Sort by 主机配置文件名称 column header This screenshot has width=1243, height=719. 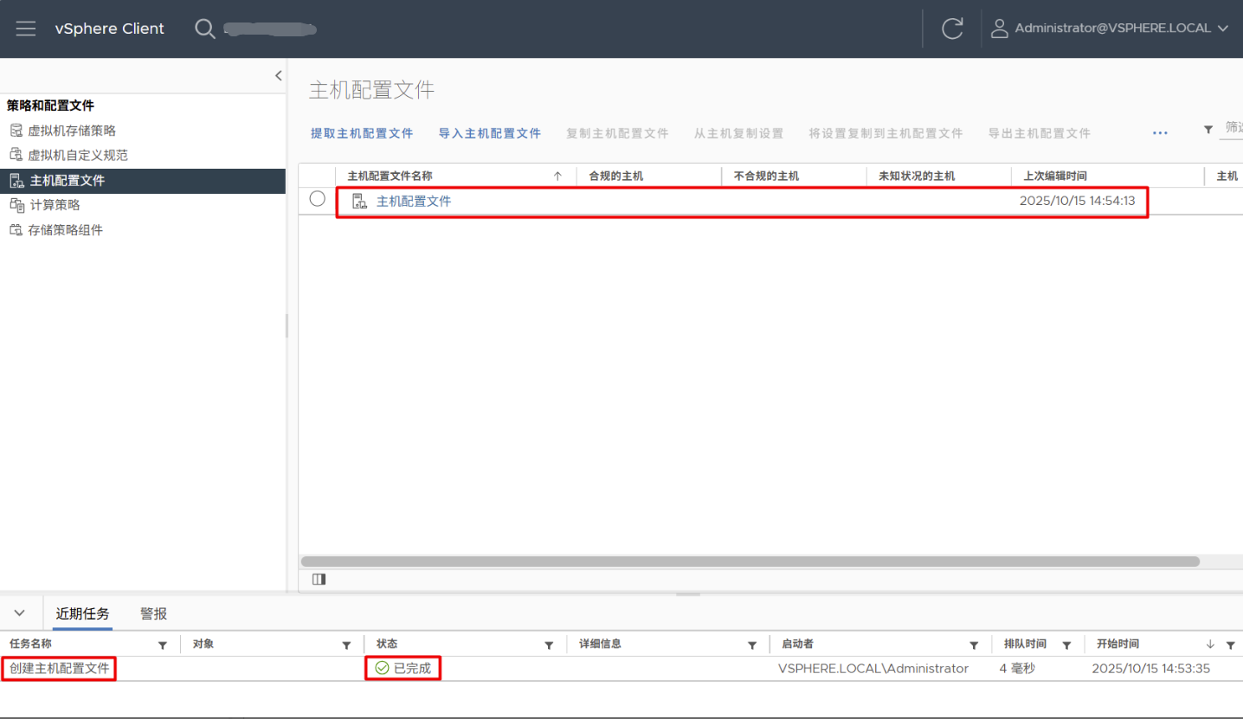point(390,176)
